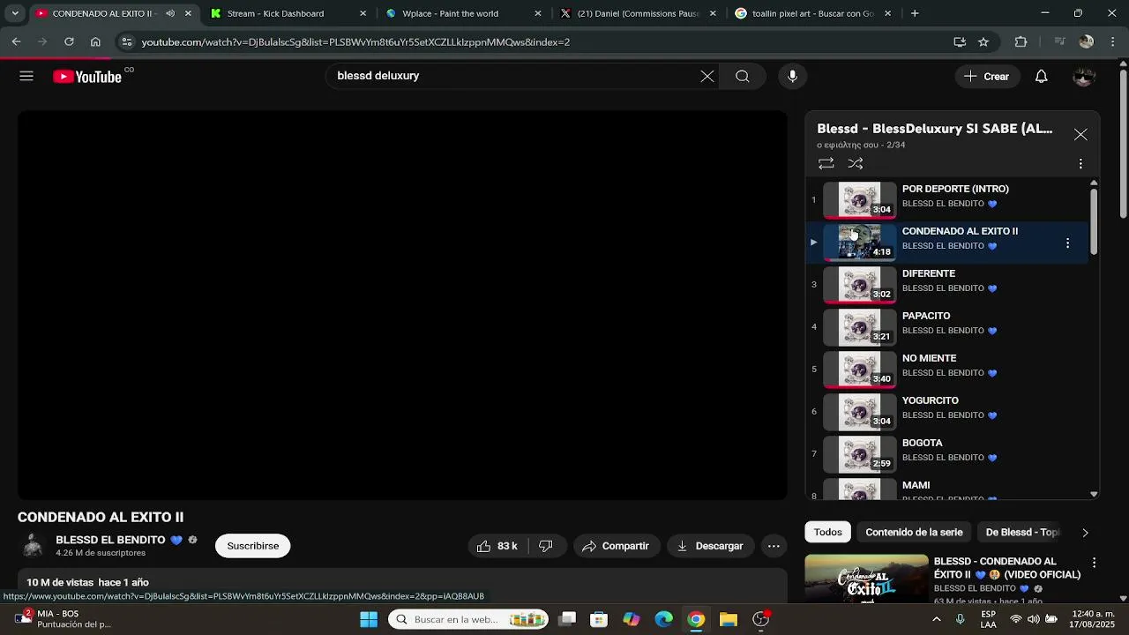Open the YouTube account avatar menu

[x=1084, y=76]
